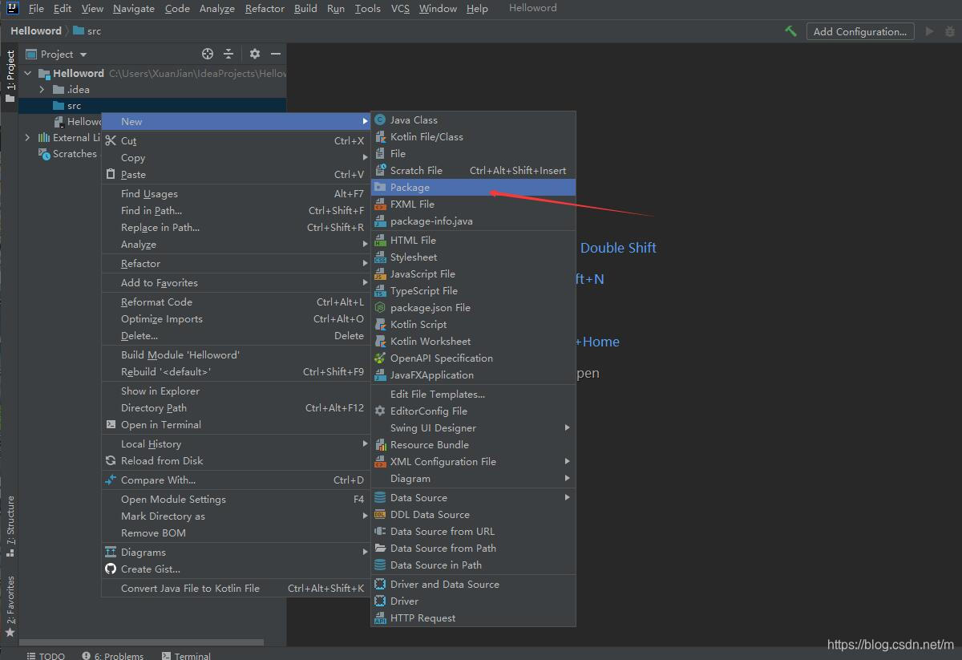Open the VCS menu
Image resolution: width=962 pixels, height=660 pixels.
[400, 9]
